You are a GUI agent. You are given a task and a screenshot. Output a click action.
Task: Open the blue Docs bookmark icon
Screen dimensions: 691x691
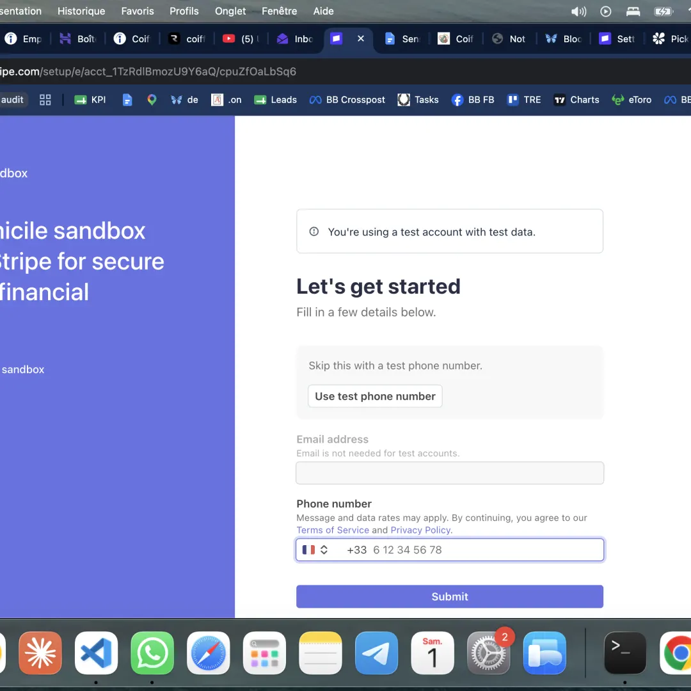(127, 100)
